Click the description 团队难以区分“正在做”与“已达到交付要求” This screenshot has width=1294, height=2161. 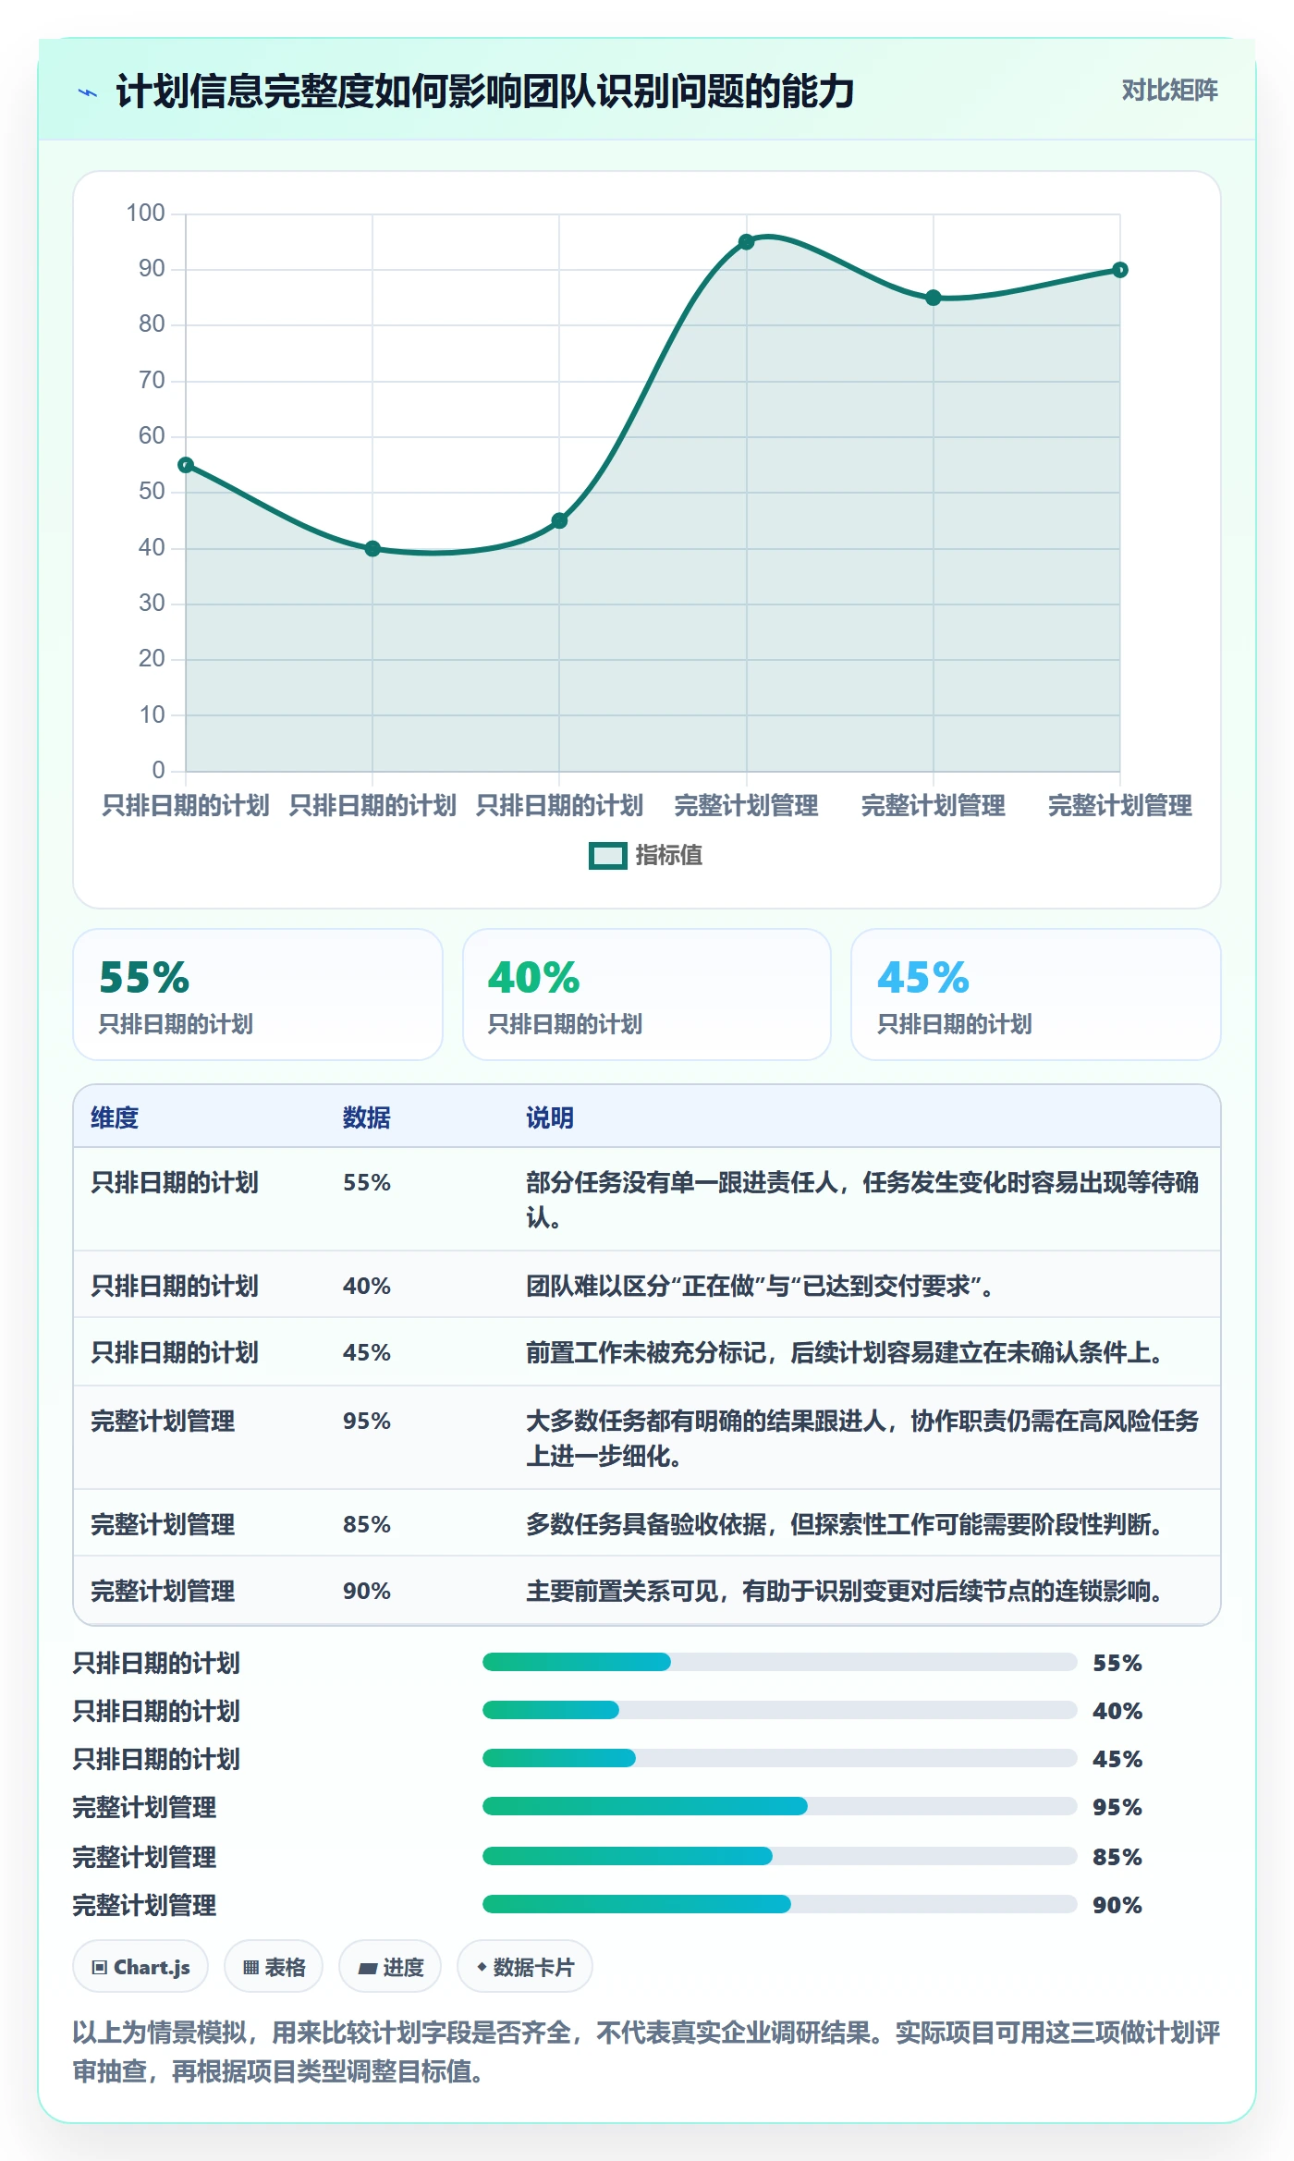(x=760, y=1286)
